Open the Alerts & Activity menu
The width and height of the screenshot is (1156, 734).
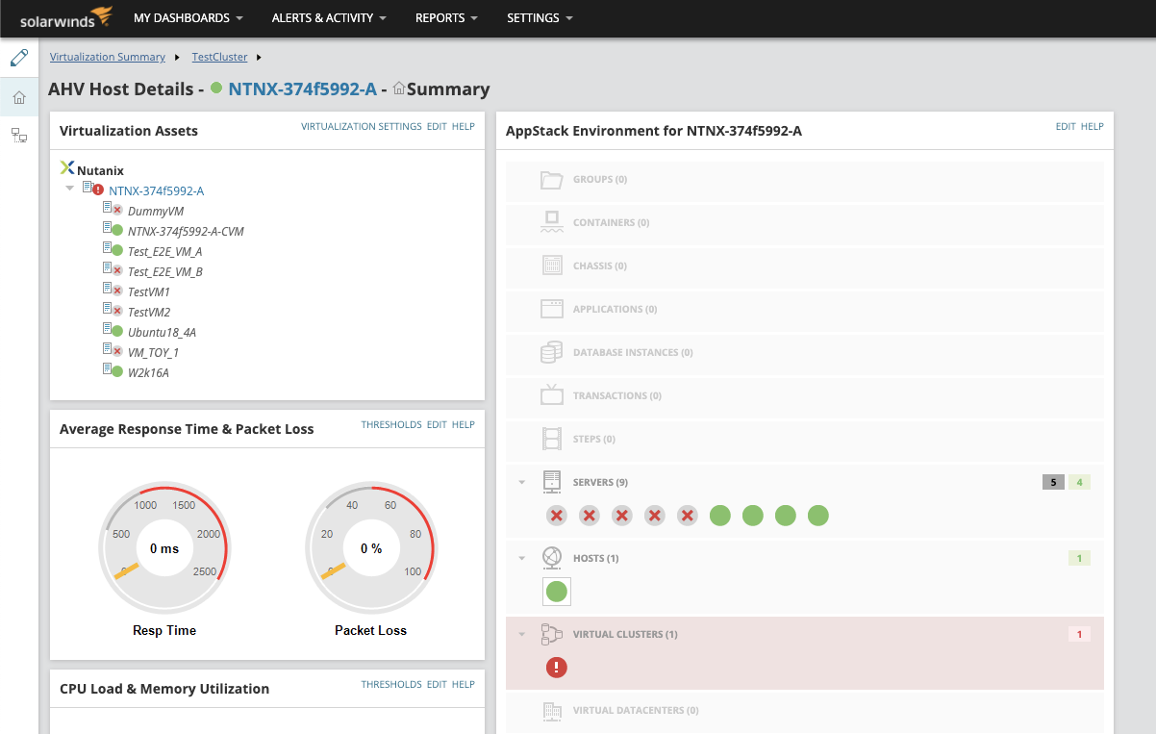click(x=329, y=17)
